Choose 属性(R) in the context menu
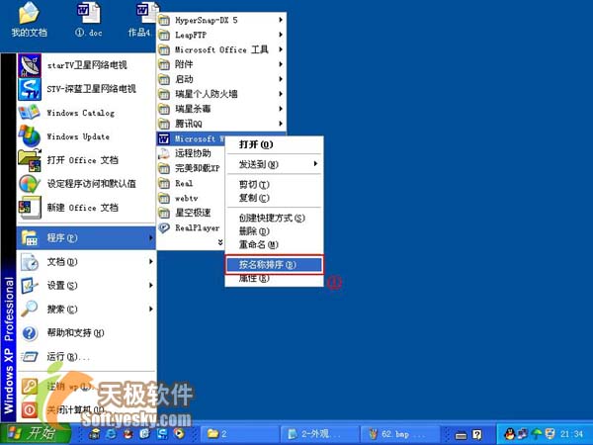The image size is (593, 445). point(274,279)
